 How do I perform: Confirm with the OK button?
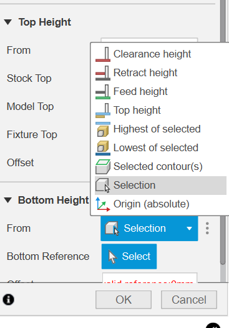tap(124, 299)
